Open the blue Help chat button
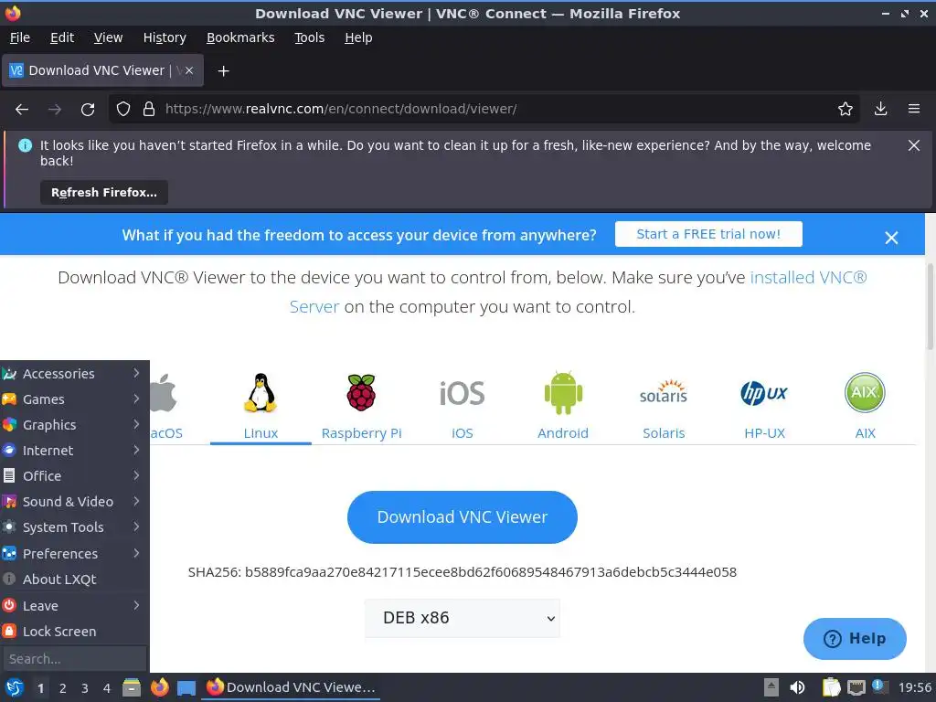Image resolution: width=936 pixels, height=702 pixels. tap(855, 639)
